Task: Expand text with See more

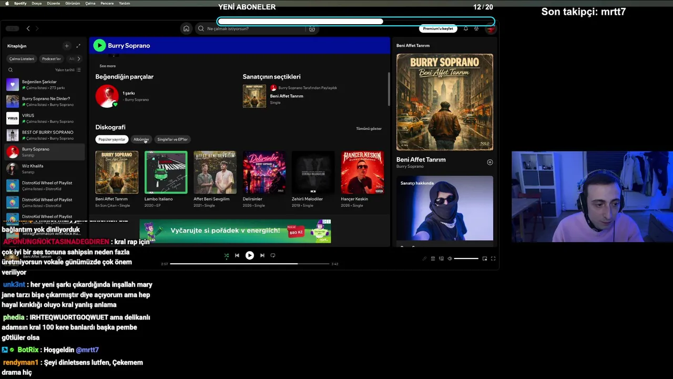Action: coord(108,66)
